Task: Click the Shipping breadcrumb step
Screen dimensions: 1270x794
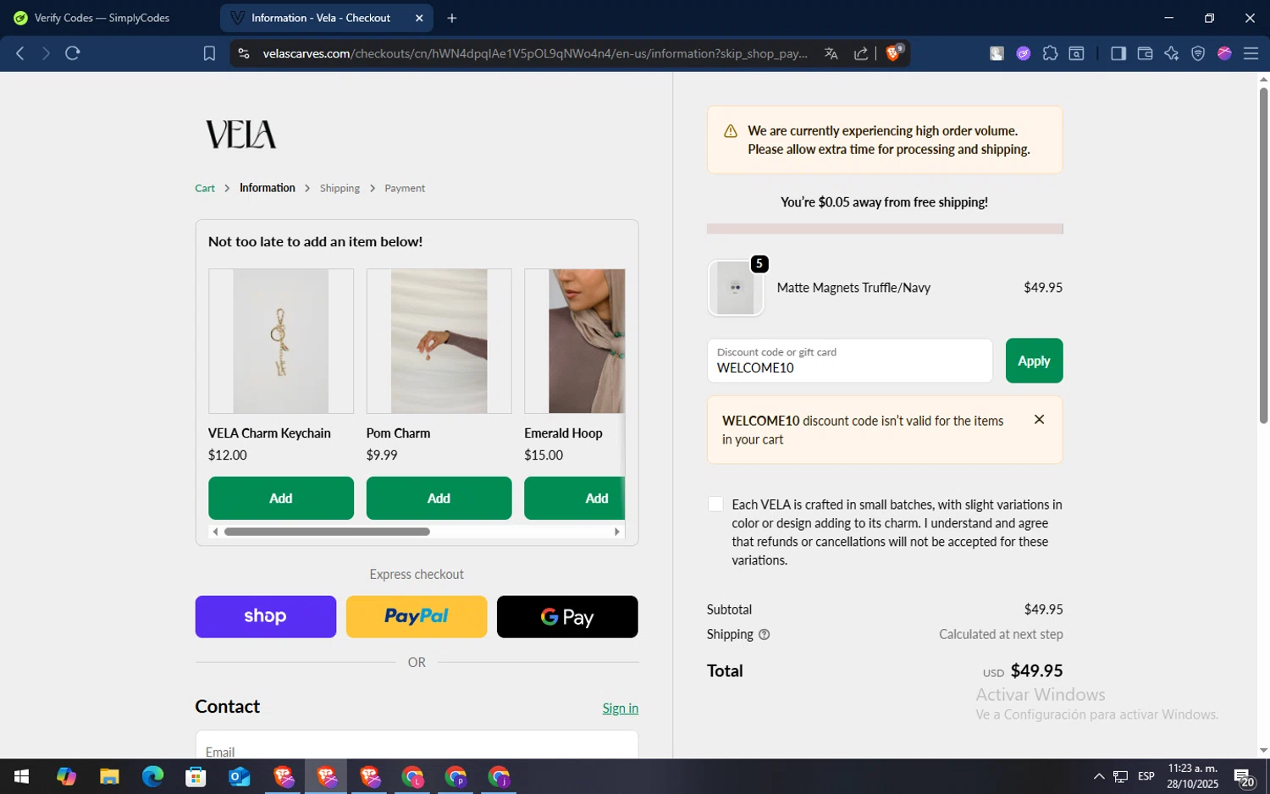Action: coord(340,189)
